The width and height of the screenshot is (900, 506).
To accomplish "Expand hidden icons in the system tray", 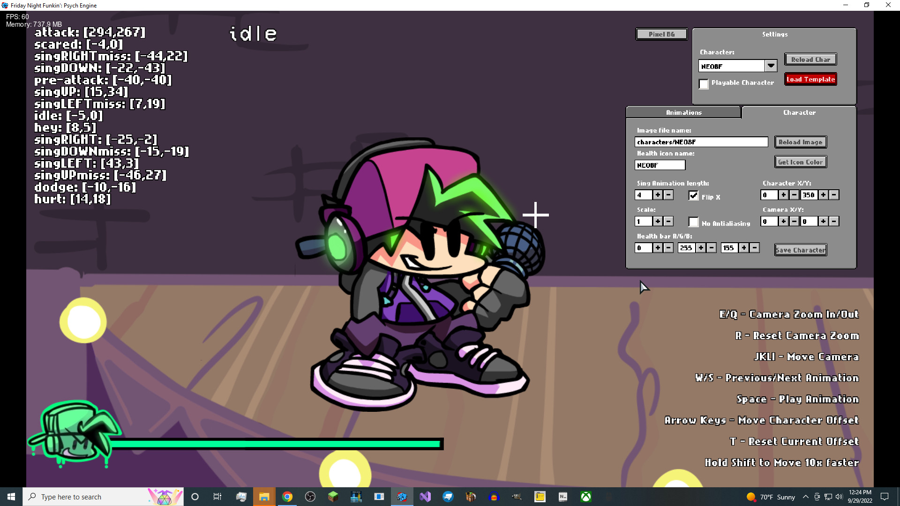I will click(x=805, y=497).
